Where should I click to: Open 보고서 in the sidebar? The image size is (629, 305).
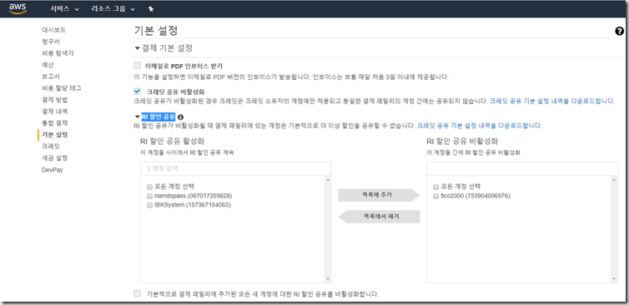(x=51, y=76)
